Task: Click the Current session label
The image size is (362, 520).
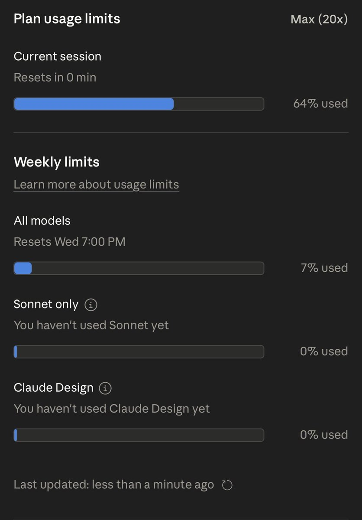Action: click(58, 56)
